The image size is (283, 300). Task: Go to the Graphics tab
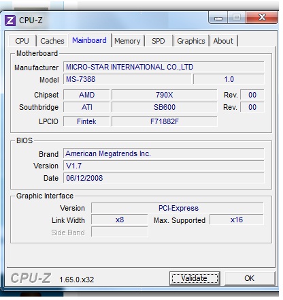[x=191, y=41]
